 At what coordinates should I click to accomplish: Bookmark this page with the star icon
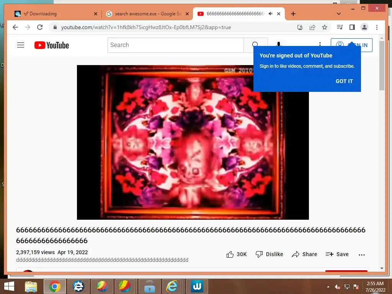[325, 27]
